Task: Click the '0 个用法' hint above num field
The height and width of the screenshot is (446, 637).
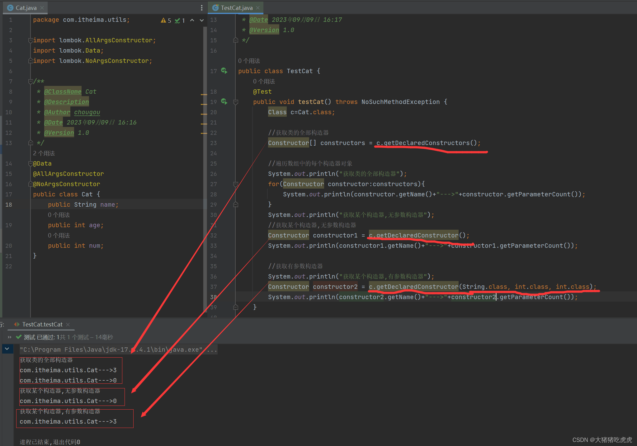Action: (59, 235)
